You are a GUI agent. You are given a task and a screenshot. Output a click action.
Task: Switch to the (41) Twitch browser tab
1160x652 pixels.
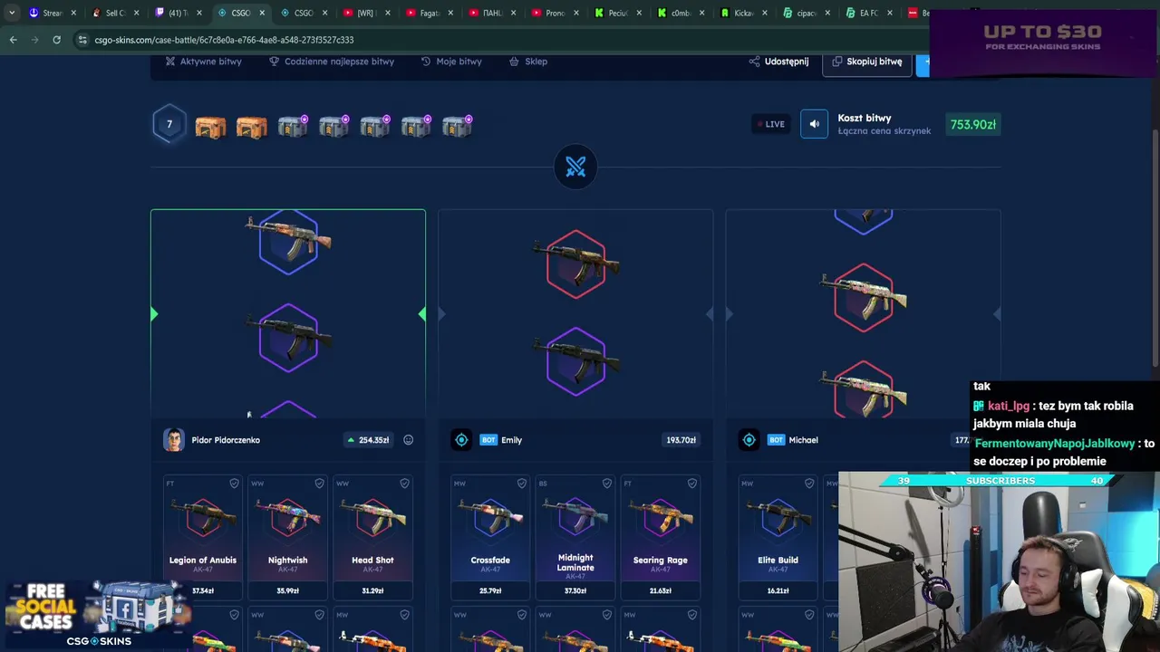(x=177, y=13)
